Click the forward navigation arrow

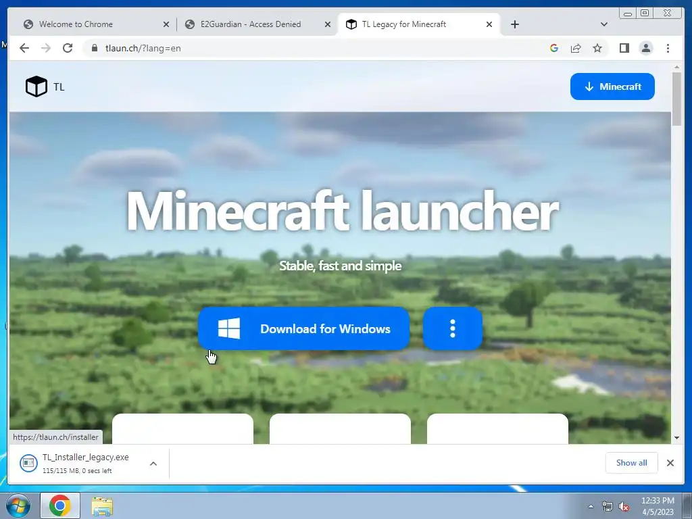[46, 48]
